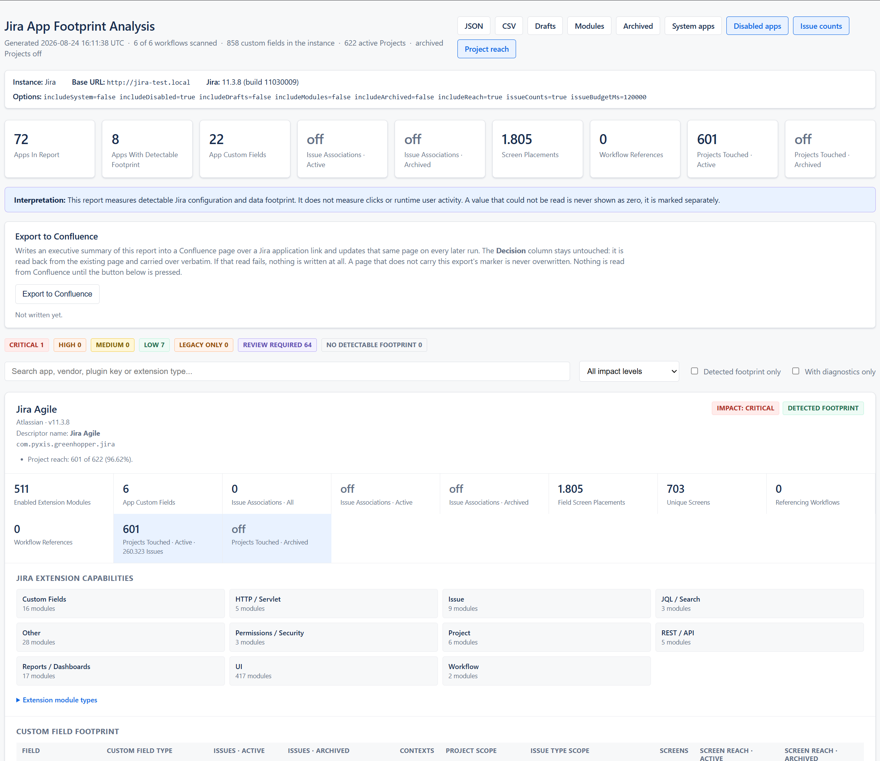The height and width of the screenshot is (761, 880).
Task: Select the HTTP / Servlet capability tile
Action: tap(333, 604)
